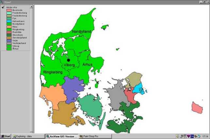Click the Århus legend label
Viewport: 210px width, 139px height.
tap(15, 49)
